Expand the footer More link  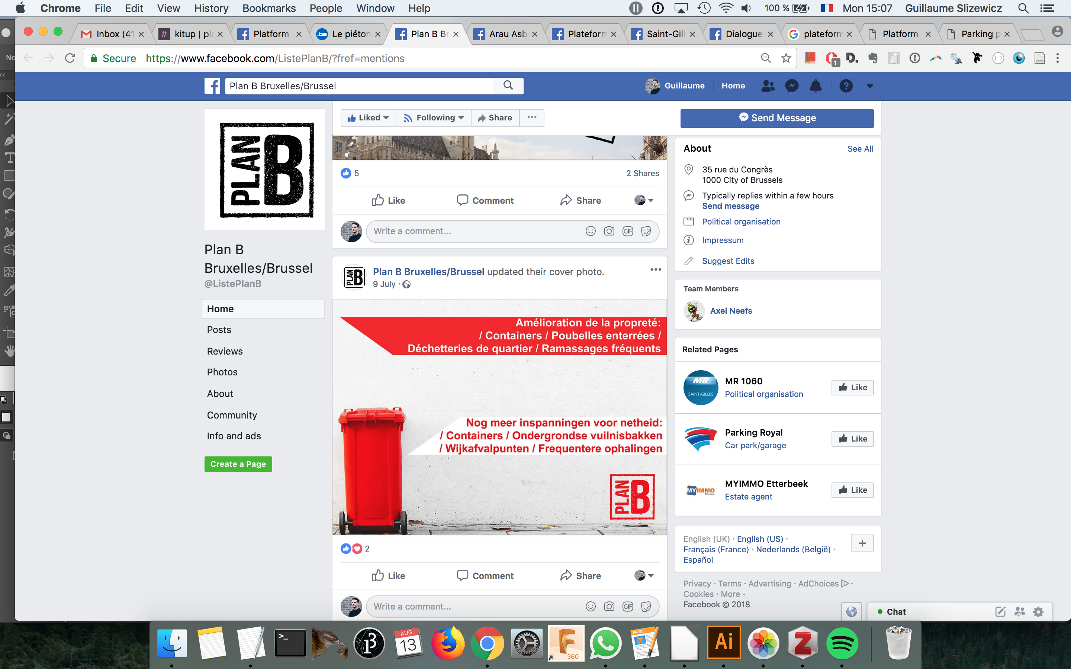pos(733,594)
